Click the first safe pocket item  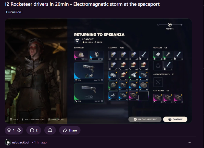[158, 98]
